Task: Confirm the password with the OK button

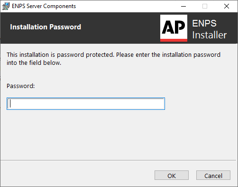Action: [172, 175]
